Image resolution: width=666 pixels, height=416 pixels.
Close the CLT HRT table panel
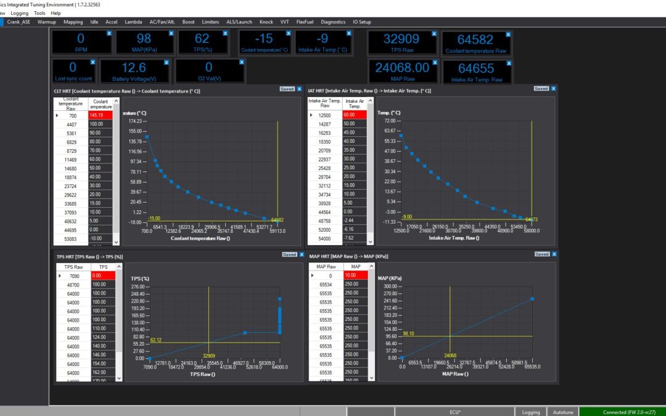pos(299,89)
